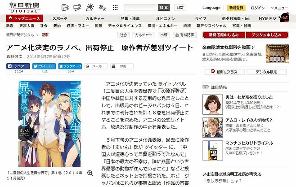Screen dimensions: 296x187
Task: Select the ライフ tab
Action: [x=201, y=18]
